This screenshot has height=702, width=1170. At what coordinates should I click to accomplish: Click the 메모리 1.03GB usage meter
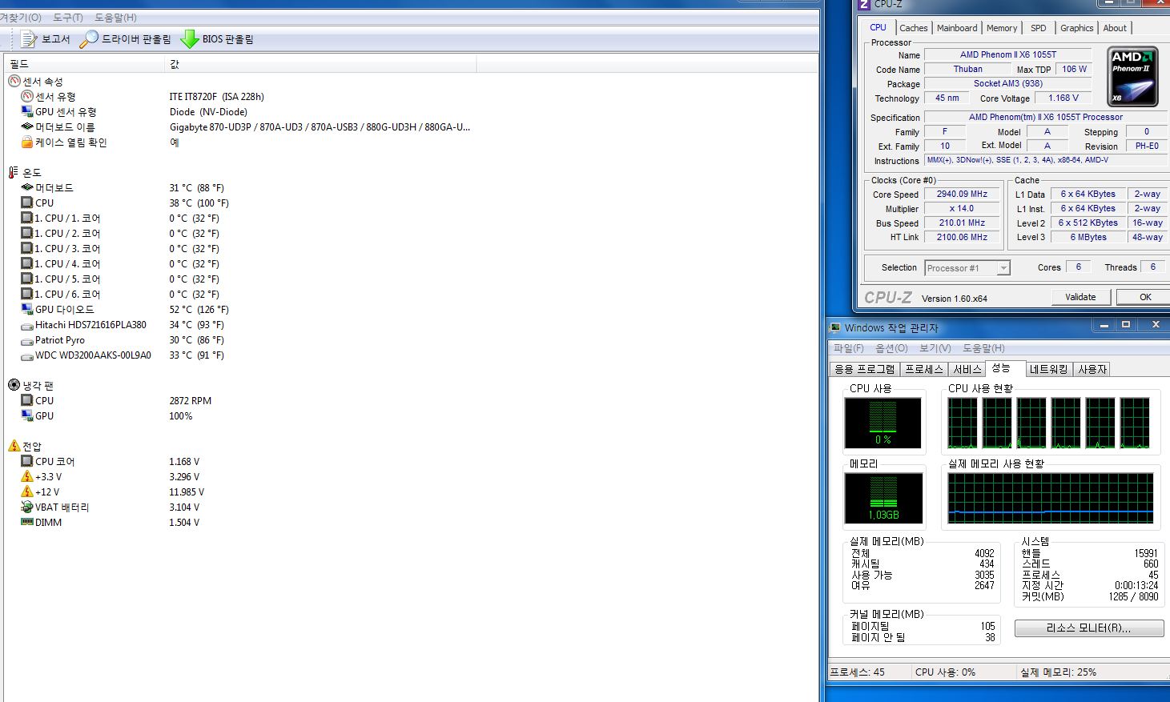click(x=883, y=498)
